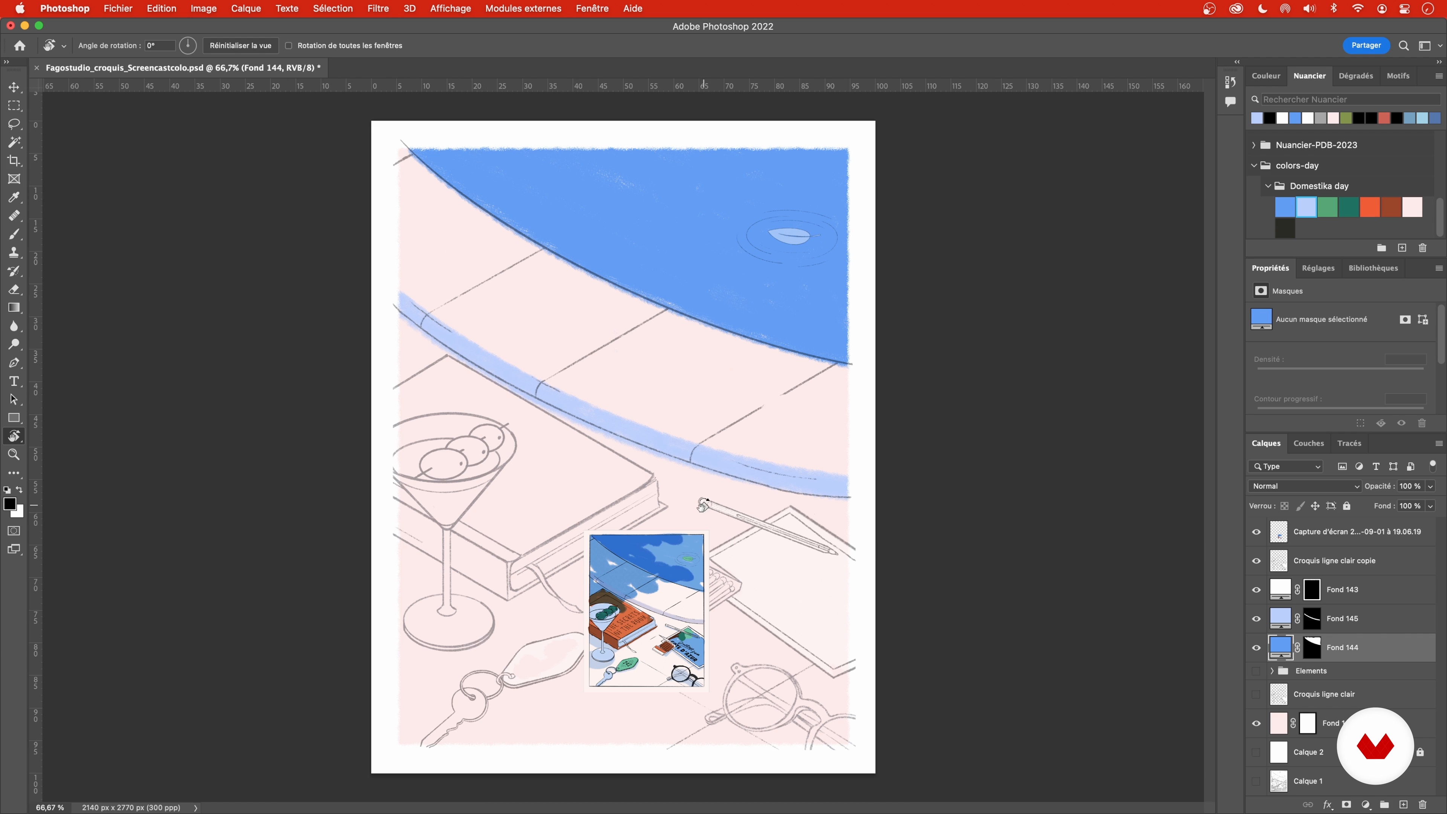Image resolution: width=1447 pixels, height=814 pixels.
Task: Hide the Croquis ligne clair copie layer
Action: tap(1256, 561)
